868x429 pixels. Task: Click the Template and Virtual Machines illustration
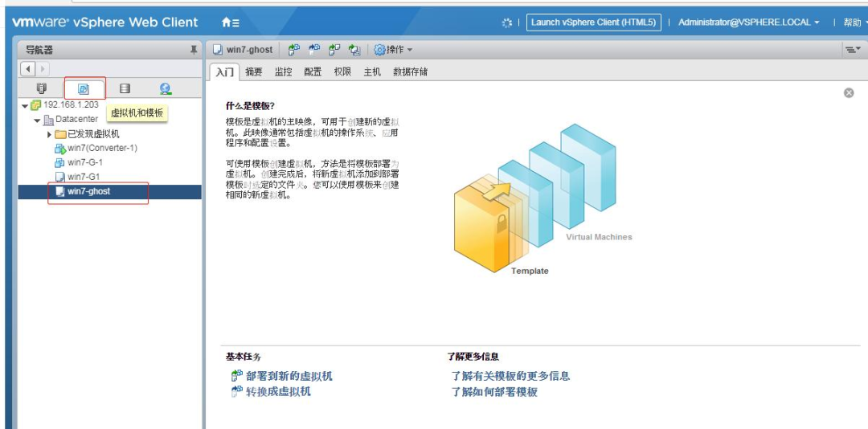pyautogui.click(x=542, y=199)
